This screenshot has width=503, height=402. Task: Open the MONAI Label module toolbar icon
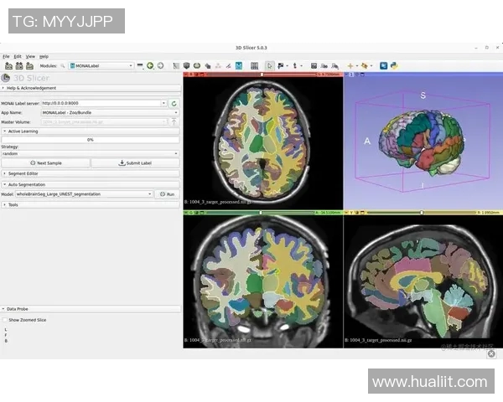tap(239, 65)
